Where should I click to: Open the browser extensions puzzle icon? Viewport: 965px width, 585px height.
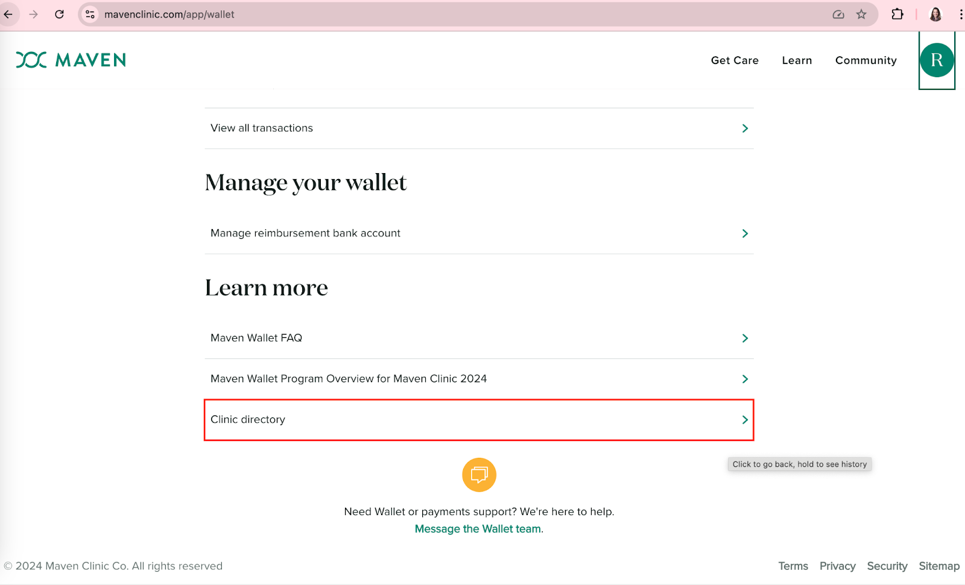pos(897,14)
